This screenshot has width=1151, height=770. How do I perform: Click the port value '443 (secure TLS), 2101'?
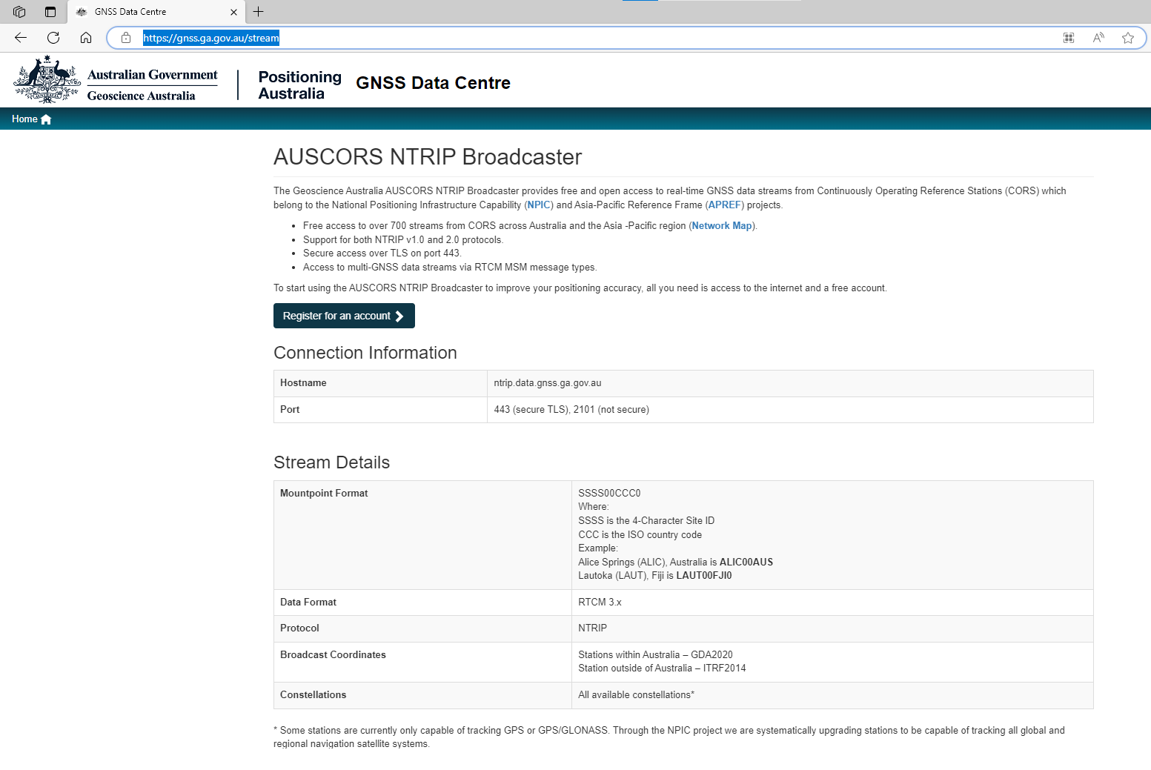tap(544, 410)
